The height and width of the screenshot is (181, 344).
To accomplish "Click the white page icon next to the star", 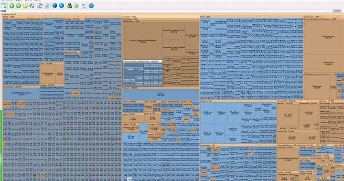I will (83, 6).
